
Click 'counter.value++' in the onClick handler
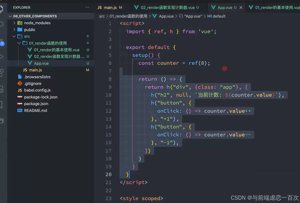point(228,111)
